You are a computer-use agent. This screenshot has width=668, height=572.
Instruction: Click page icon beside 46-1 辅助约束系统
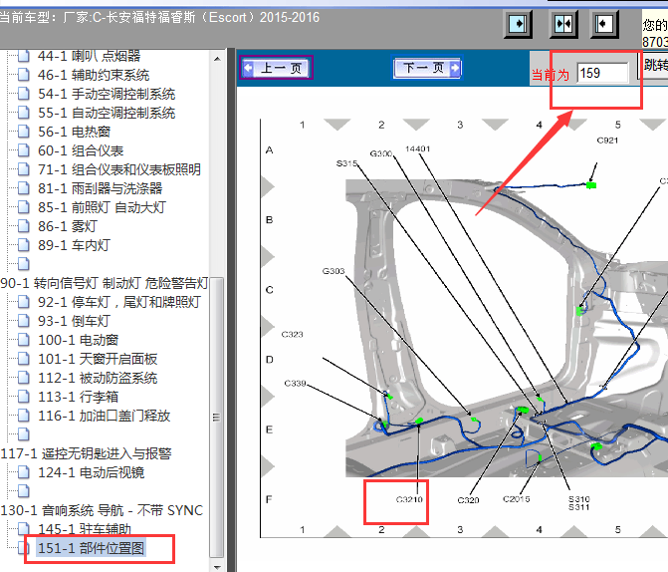click(x=24, y=75)
